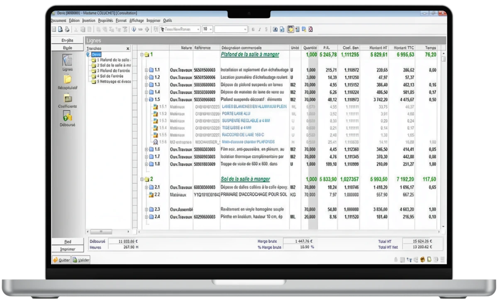Collapse section 1 folder in grid
This screenshot has height=303, width=498.
tap(141, 54)
